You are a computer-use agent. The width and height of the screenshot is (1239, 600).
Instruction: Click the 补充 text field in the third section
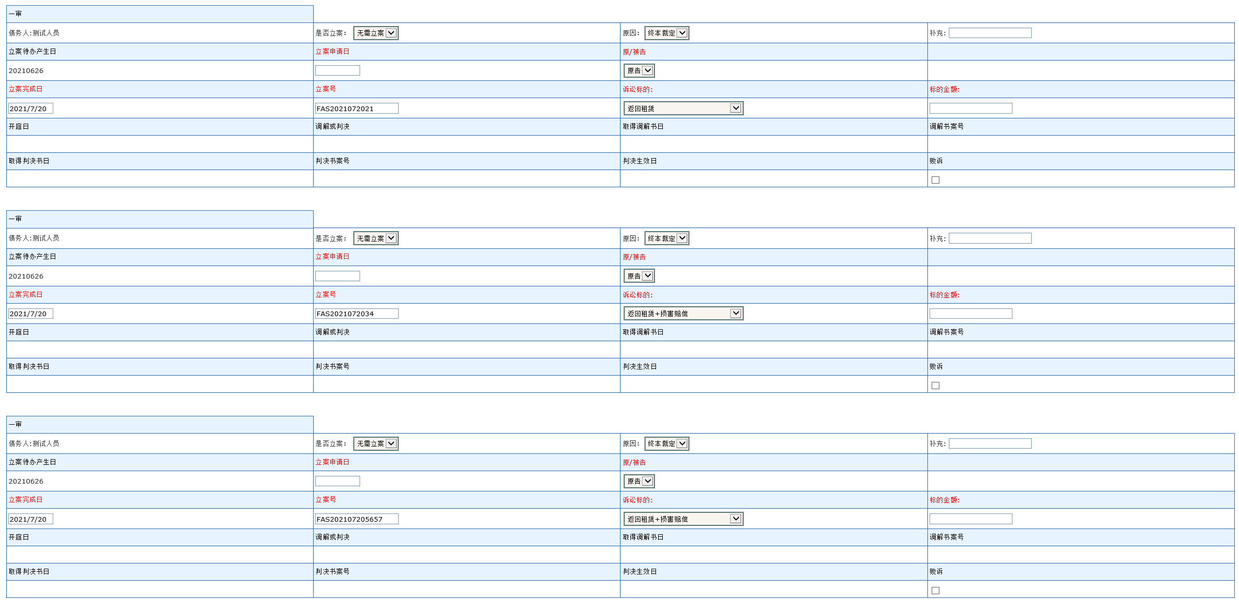(x=990, y=443)
